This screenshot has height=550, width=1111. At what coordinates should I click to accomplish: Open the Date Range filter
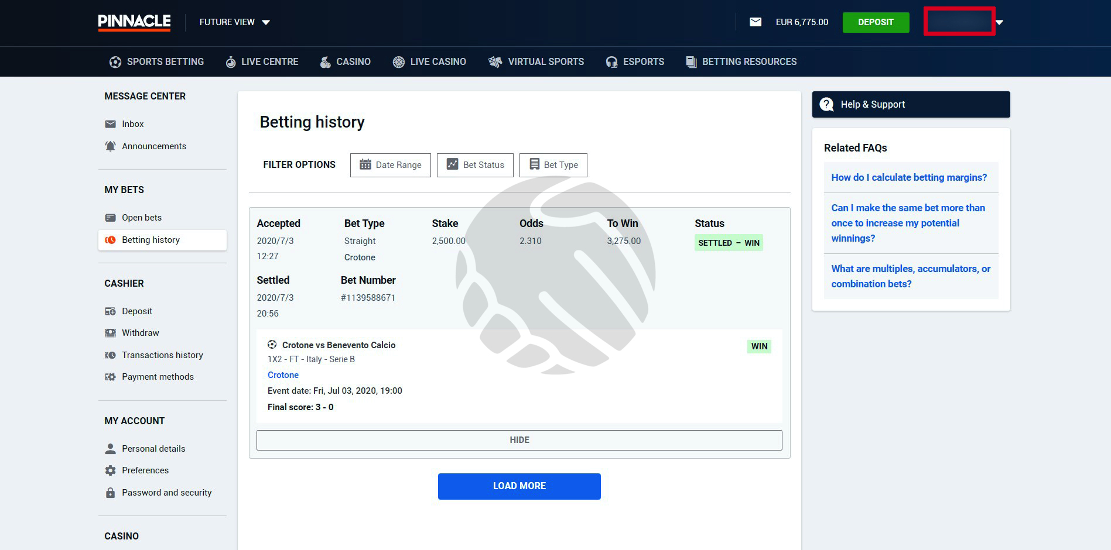point(391,165)
